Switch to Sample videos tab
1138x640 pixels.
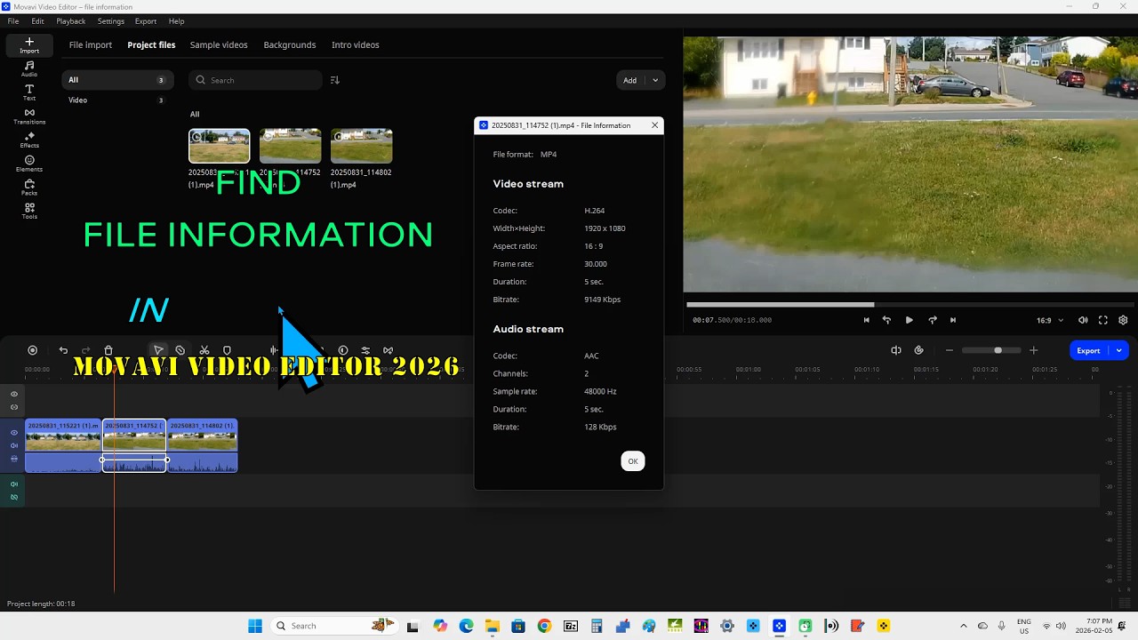click(219, 44)
